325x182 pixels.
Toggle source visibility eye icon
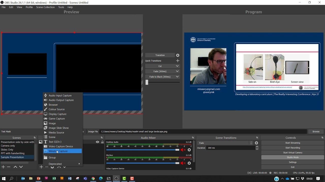(x=97, y=142)
